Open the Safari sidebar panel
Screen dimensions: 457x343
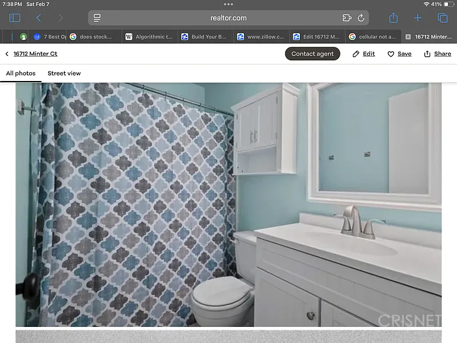pyautogui.click(x=14, y=18)
